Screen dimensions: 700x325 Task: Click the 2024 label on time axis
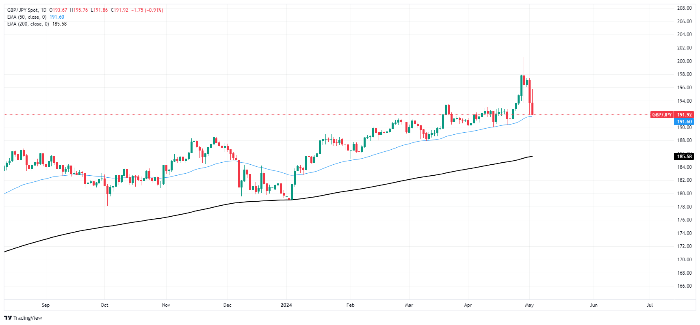point(286,305)
